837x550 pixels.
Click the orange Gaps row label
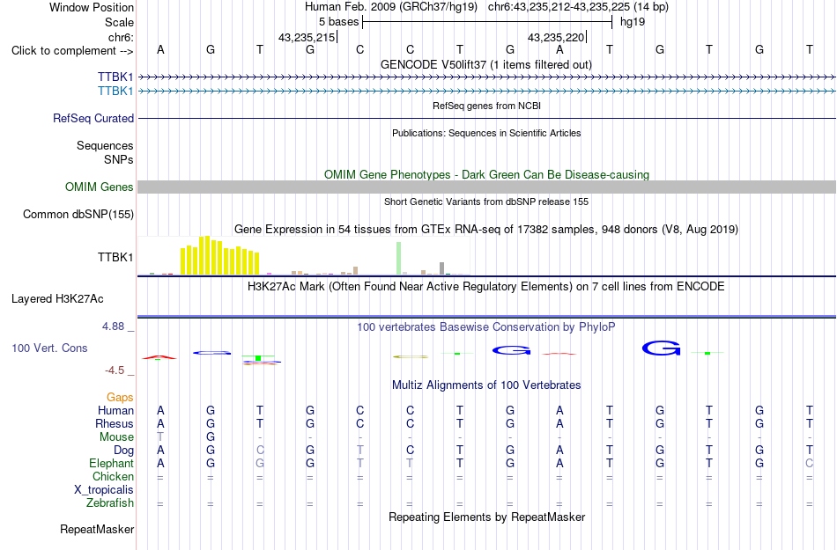[120, 397]
